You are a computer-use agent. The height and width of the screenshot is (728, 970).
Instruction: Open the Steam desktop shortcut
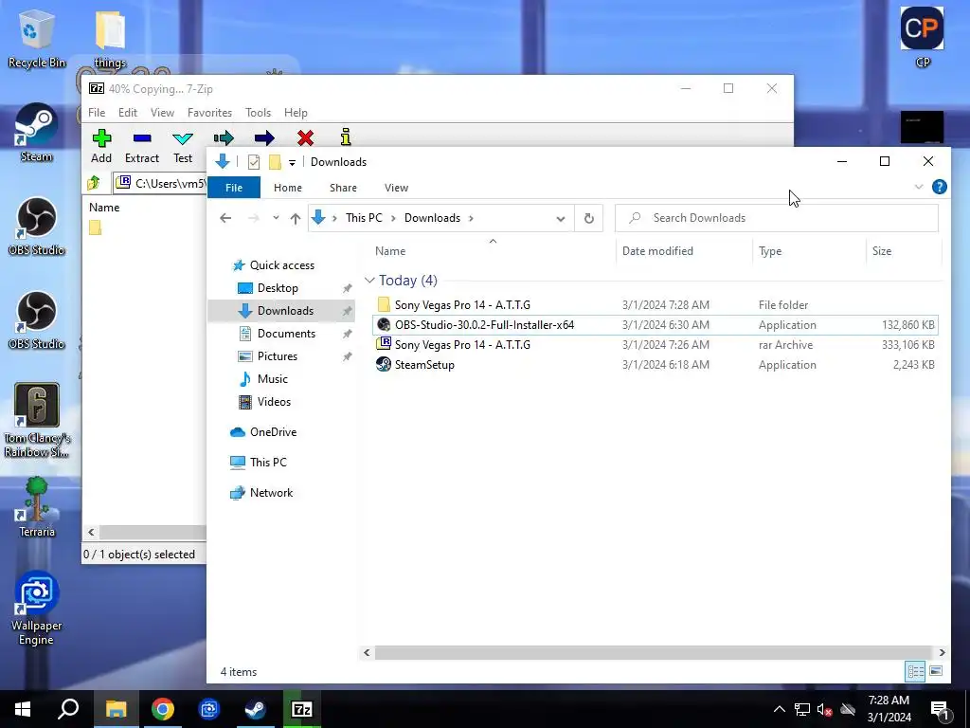pyautogui.click(x=37, y=133)
